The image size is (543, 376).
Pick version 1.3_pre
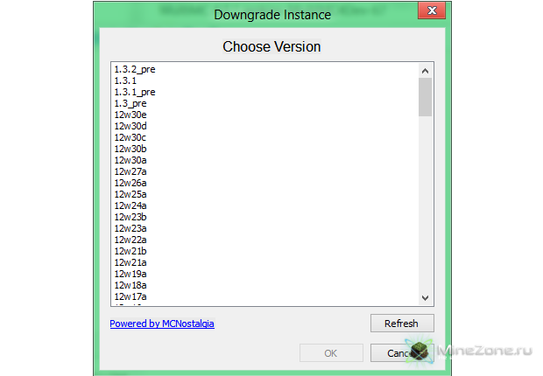click(130, 103)
